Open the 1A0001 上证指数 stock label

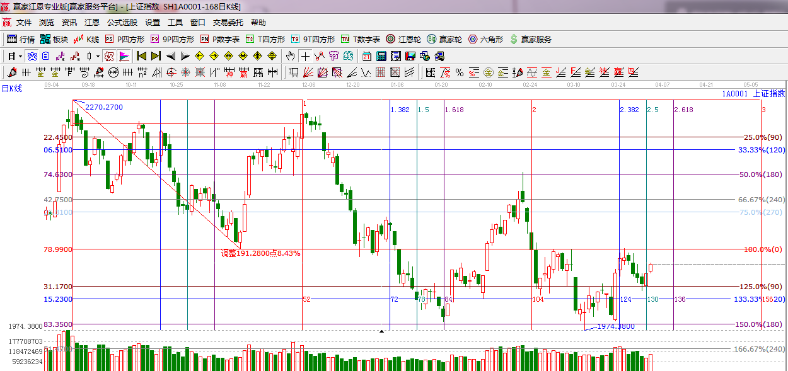click(753, 93)
